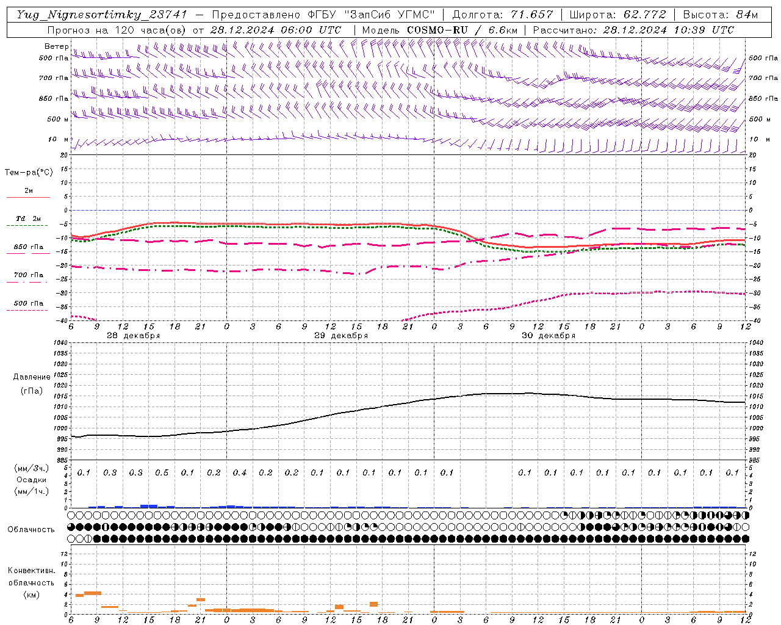Select the Долгота: 71.657 header field
Screen dimensions: 781x625
[x=503, y=15]
